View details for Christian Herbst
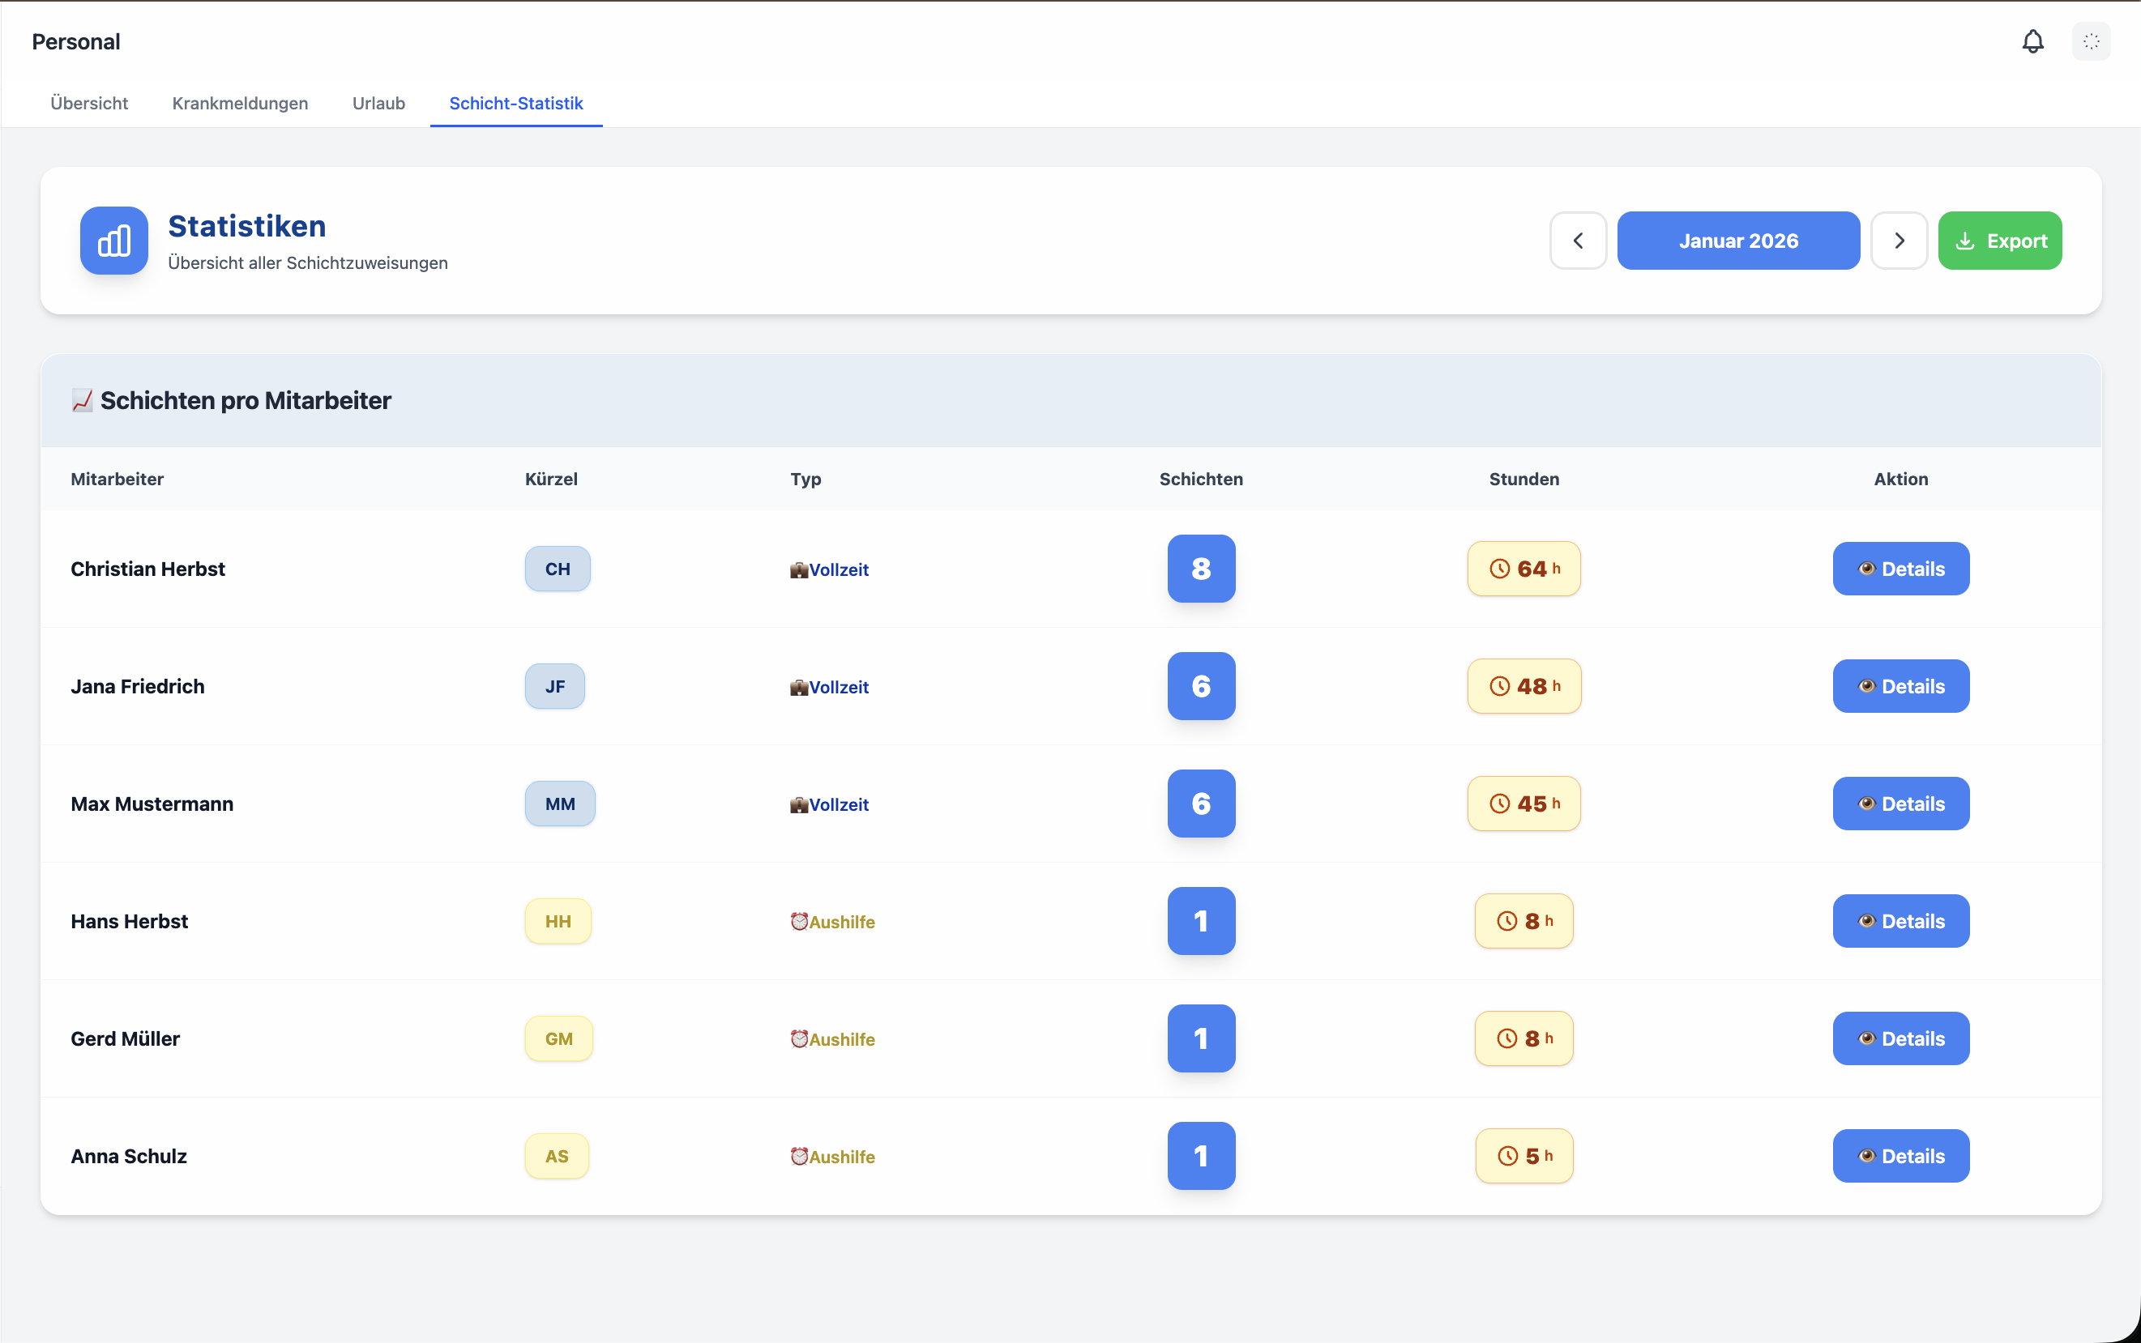Viewport: 2141px width, 1343px height. click(x=1900, y=569)
